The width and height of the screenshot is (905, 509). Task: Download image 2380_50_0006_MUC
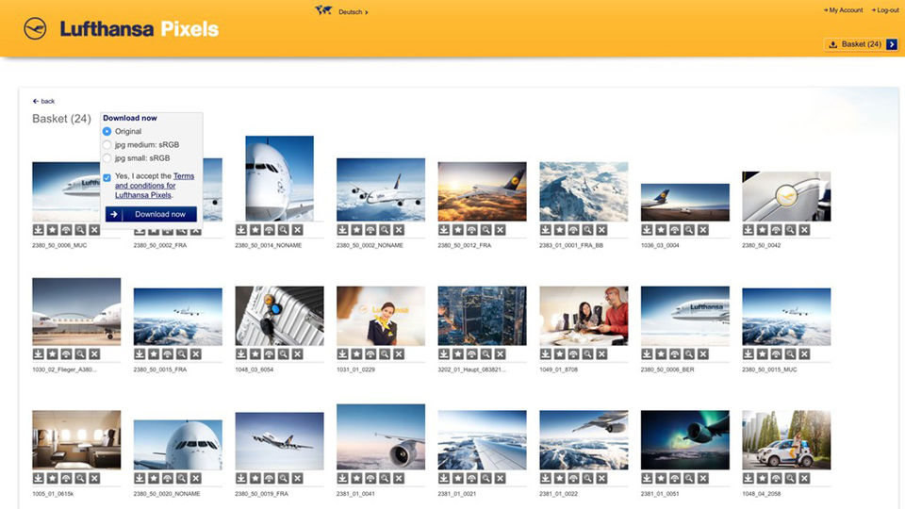[38, 230]
